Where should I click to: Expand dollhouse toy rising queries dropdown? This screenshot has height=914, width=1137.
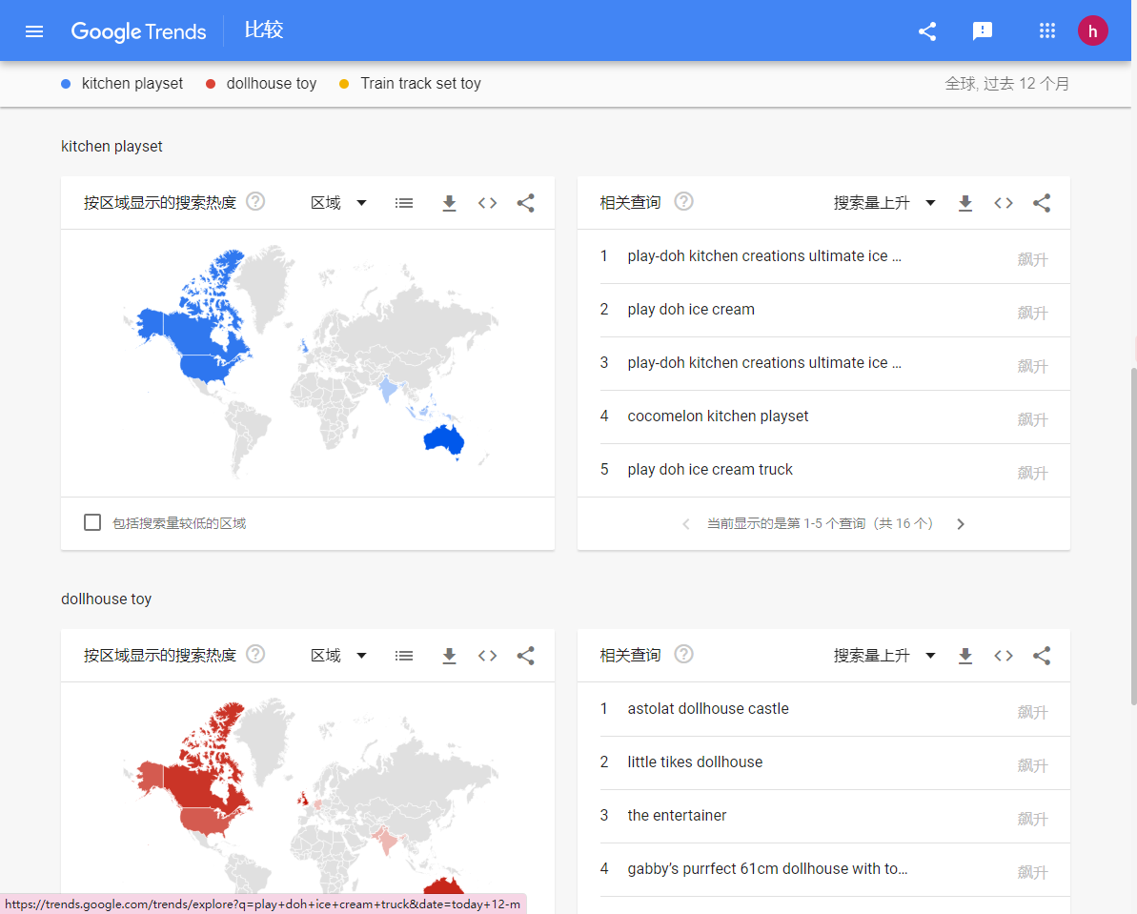[x=884, y=656]
